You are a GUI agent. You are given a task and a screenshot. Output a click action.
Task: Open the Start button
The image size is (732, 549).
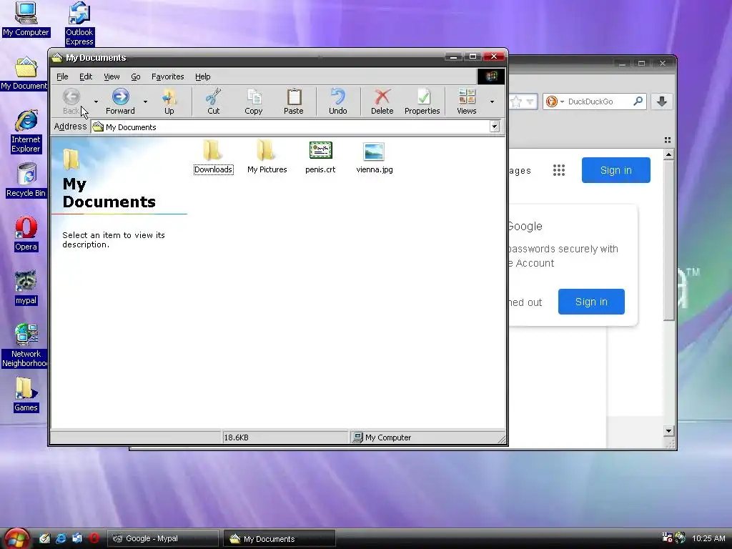(x=17, y=539)
